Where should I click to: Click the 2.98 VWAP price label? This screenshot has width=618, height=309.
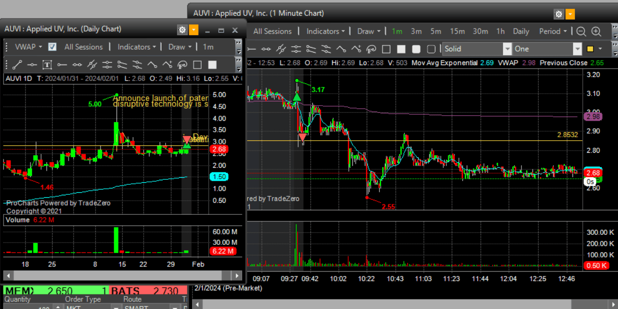click(593, 116)
